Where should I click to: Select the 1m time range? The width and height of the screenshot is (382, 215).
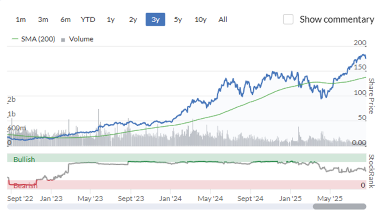(x=21, y=20)
